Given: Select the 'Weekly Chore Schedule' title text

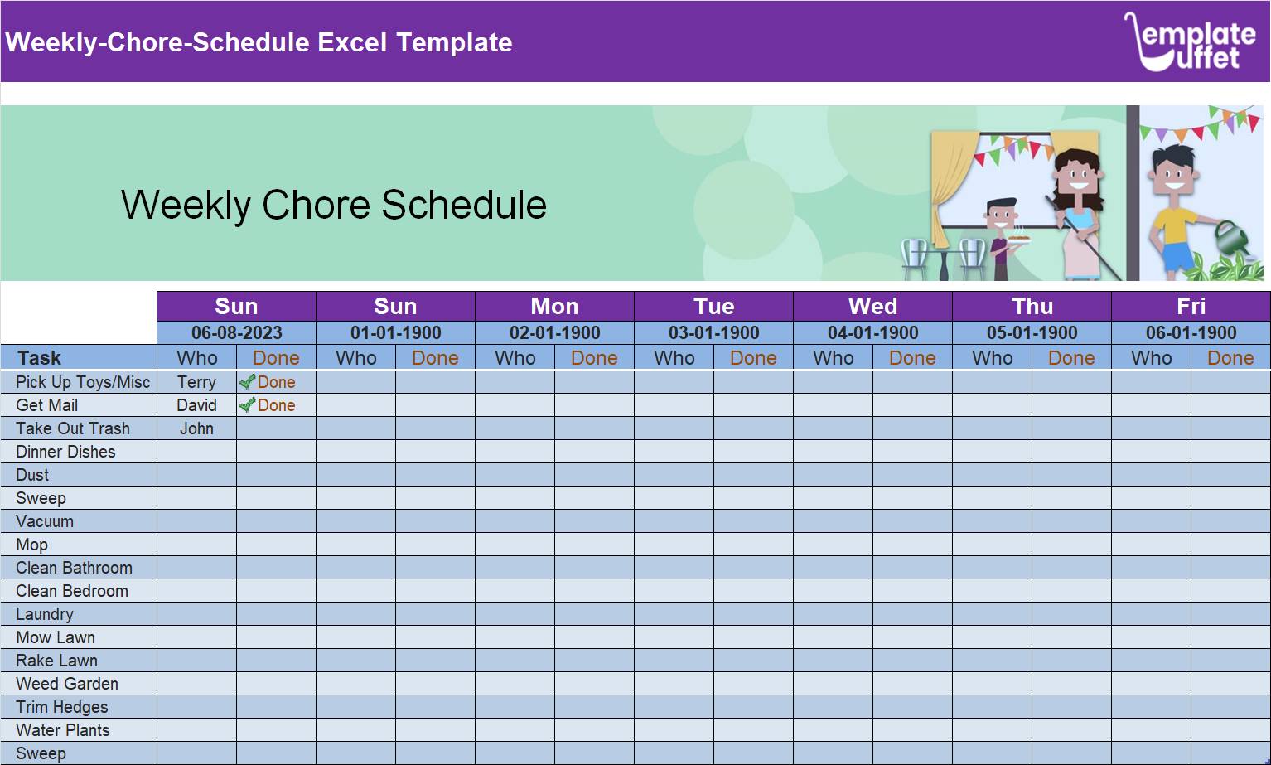Looking at the screenshot, I should click(334, 205).
